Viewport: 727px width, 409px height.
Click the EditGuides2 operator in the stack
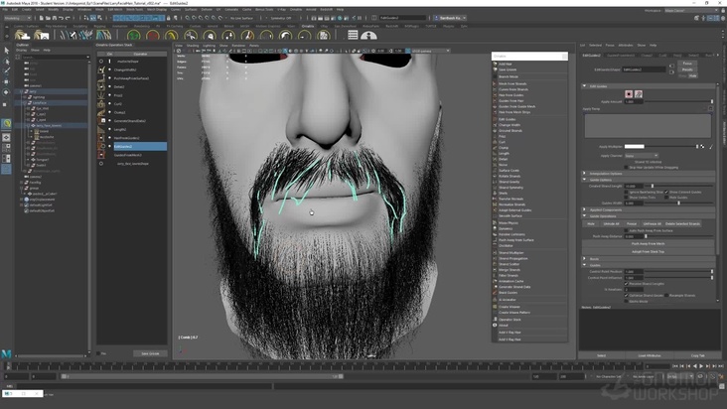pyautogui.click(x=121, y=146)
